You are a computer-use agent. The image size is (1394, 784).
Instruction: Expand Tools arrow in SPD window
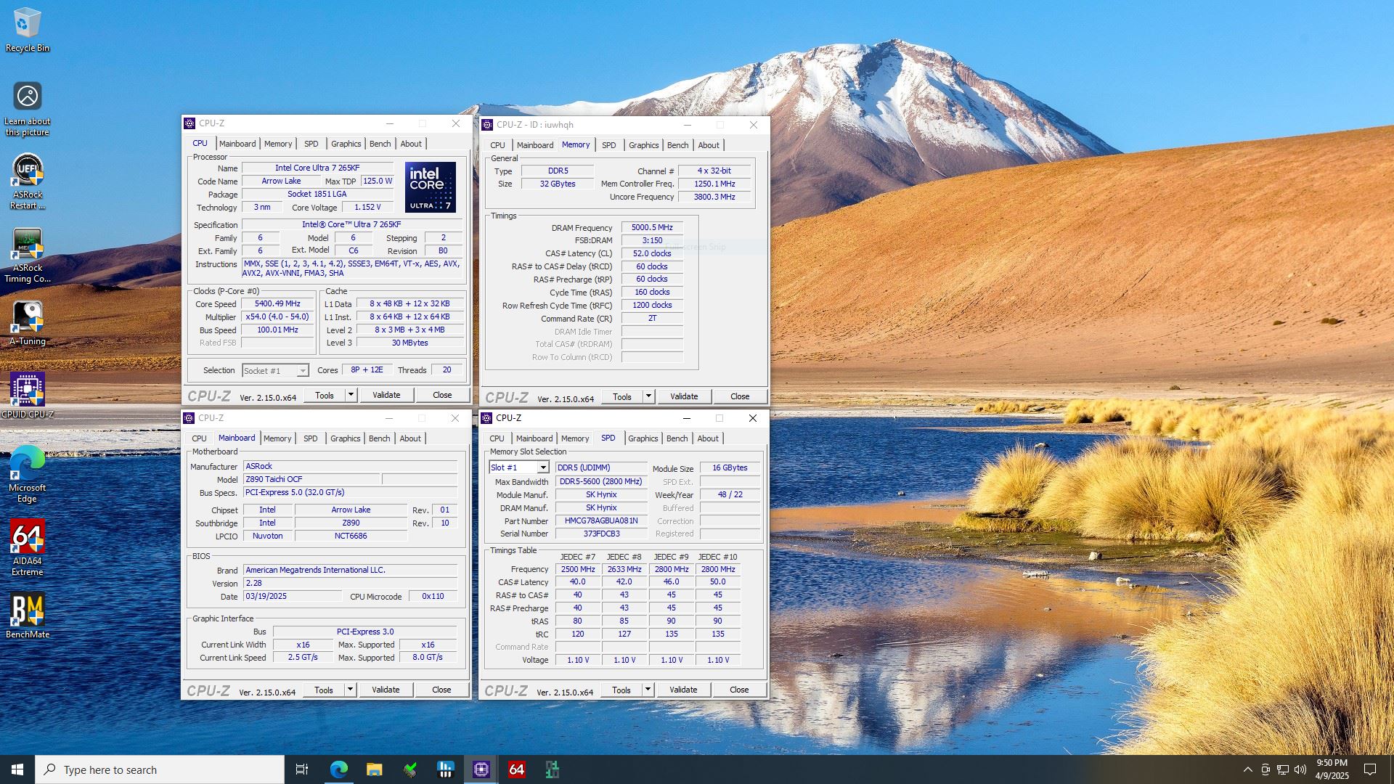[648, 690]
